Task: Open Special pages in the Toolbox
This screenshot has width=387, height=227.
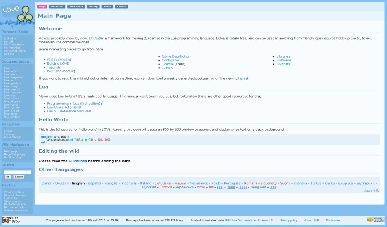Action: [x=13, y=201]
